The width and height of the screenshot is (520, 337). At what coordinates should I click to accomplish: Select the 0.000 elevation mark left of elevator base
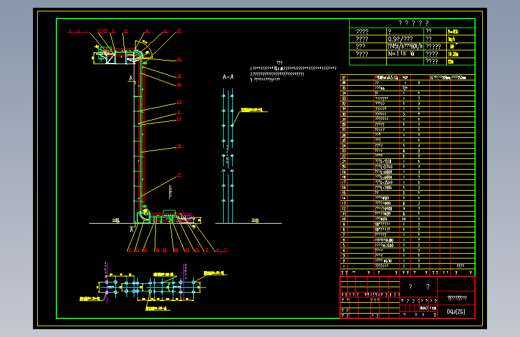tap(116, 220)
